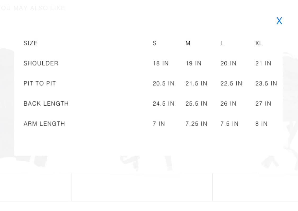Click the BACK LENGTH row label
298x211 pixels.
pyautogui.click(x=46, y=104)
